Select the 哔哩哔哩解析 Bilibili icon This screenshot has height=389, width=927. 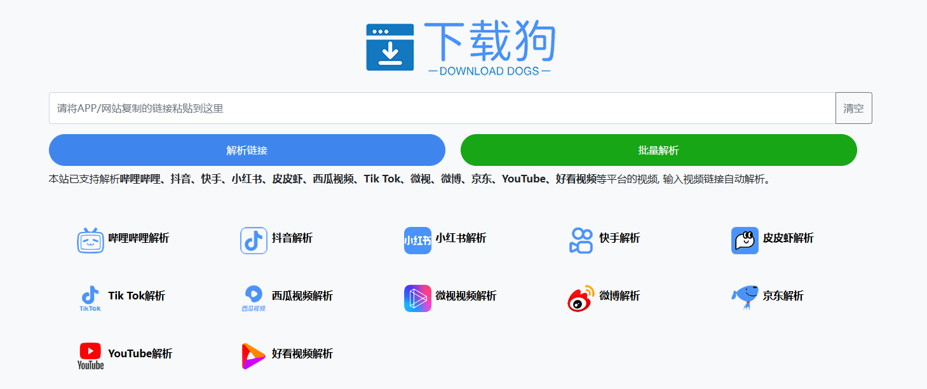90,239
